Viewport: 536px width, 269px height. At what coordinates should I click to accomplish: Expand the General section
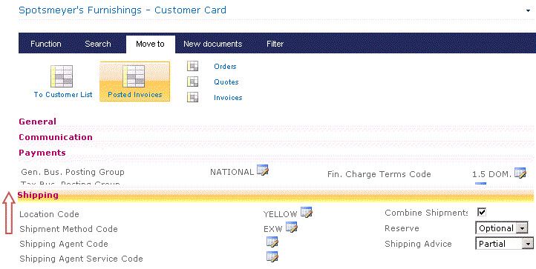point(38,122)
